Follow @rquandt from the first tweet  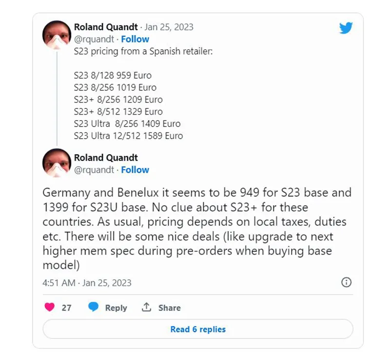click(x=135, y=39)
